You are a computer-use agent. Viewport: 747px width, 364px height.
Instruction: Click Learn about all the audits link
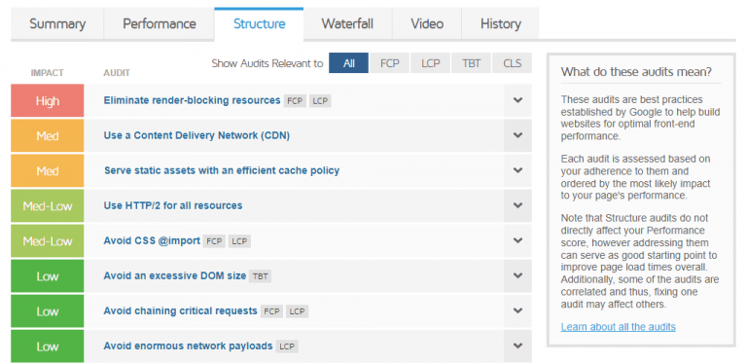click(619, 327)
